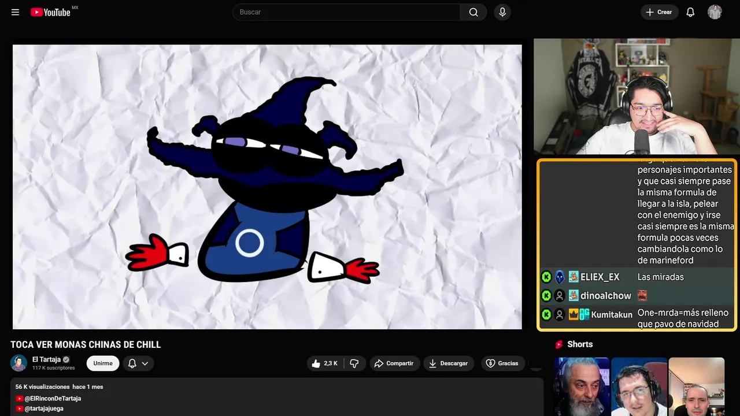Click the Buscar search field

346,12
